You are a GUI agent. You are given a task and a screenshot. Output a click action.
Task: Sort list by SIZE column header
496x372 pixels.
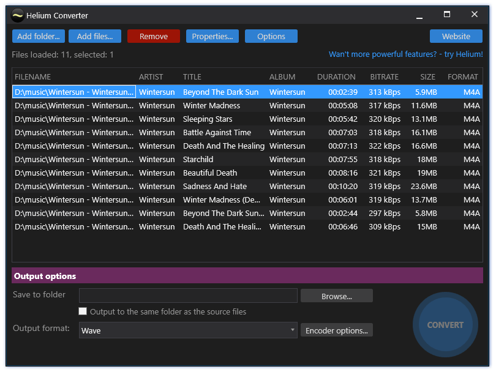(x=427, y=77)
